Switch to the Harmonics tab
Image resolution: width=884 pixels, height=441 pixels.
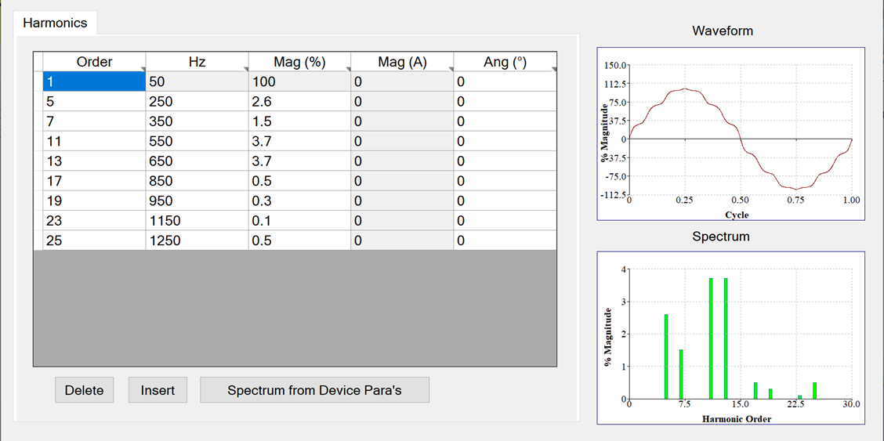[55, 23]
